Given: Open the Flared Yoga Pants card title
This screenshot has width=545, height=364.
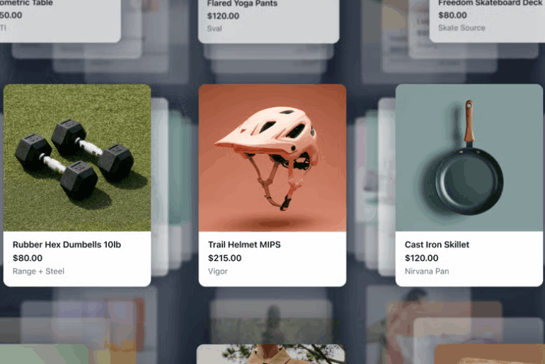Looking at the screenshot, I should click(242, 4).
